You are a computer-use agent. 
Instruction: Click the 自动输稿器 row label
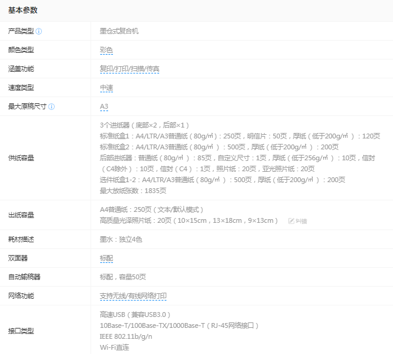[x=24, y=277]
